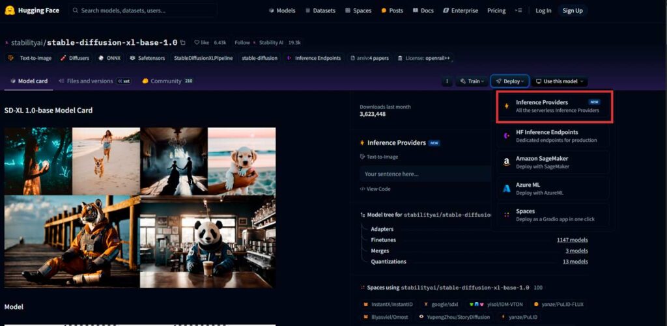This screenshot has width=667, height=326.
Task: Click the View Code link
Action: (375, 189)
